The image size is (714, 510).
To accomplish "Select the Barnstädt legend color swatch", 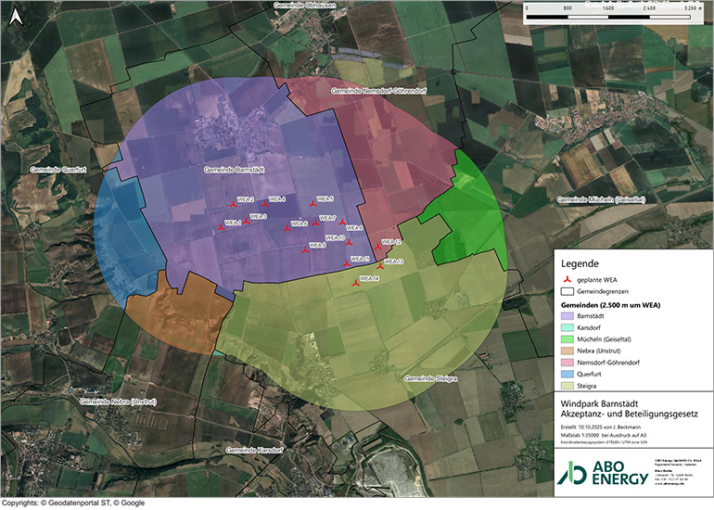I will [x=567, y=316].
